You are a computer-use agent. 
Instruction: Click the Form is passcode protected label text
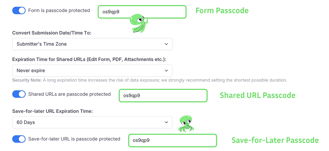tap(59, 10)
